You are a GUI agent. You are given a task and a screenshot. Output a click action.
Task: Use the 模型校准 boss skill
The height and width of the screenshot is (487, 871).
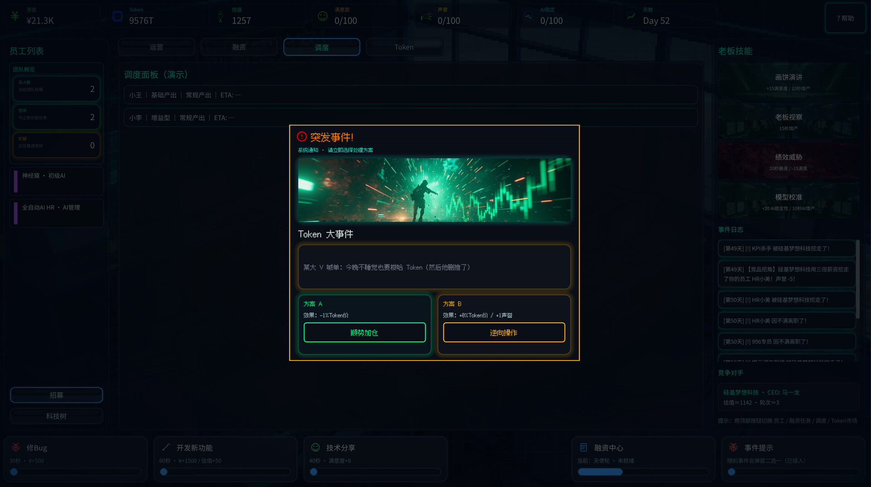(788, 201)
